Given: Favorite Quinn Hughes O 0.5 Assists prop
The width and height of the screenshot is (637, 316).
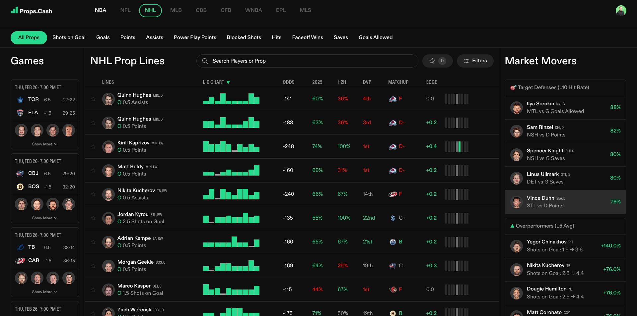Looking at the screenshot, I should point(93,99).
